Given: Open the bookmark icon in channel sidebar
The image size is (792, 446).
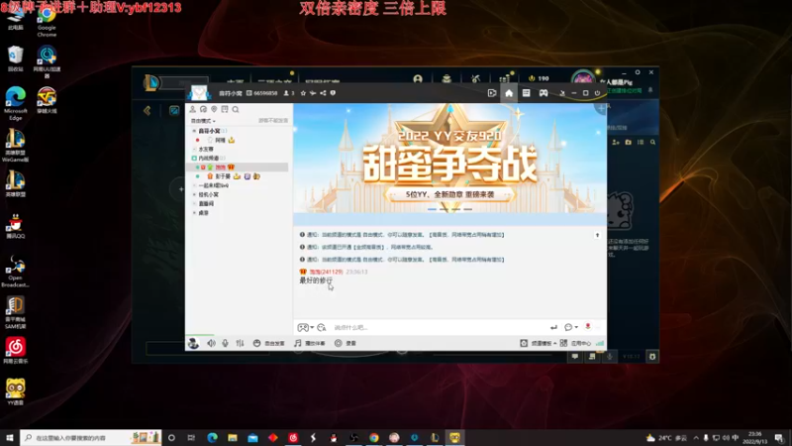Looking at the screenshot, I should 225,109.
